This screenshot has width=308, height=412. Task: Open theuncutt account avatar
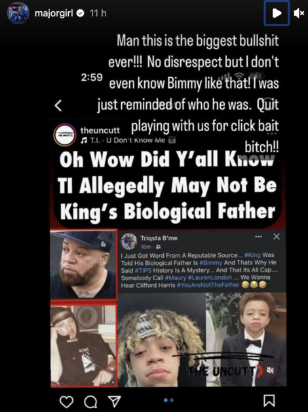coord(65,134)
